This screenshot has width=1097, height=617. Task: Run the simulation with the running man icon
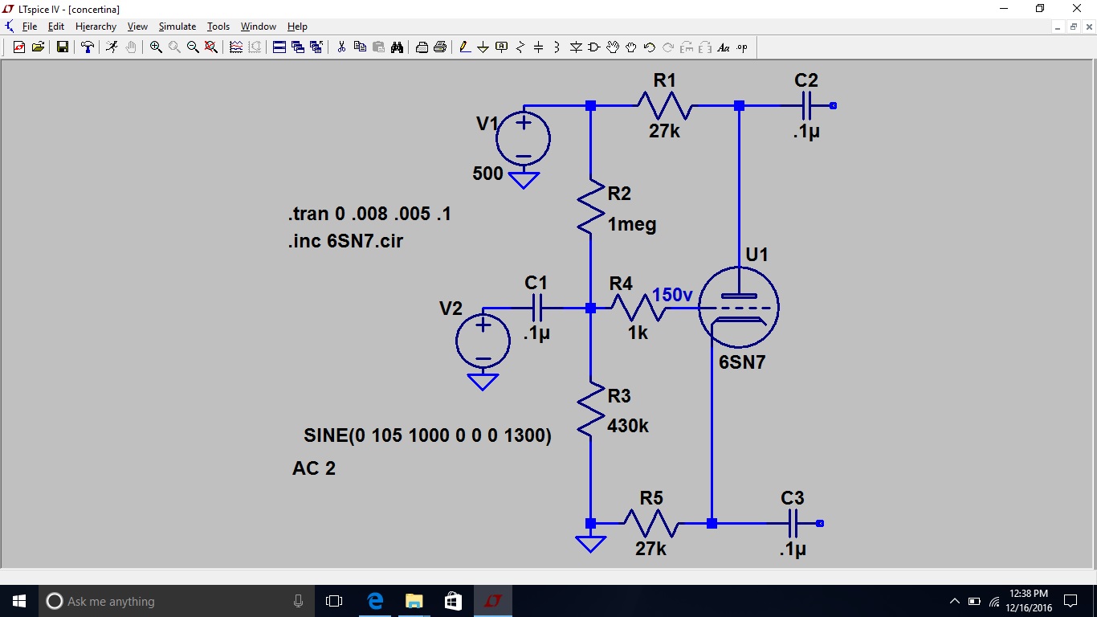[112, 47]
